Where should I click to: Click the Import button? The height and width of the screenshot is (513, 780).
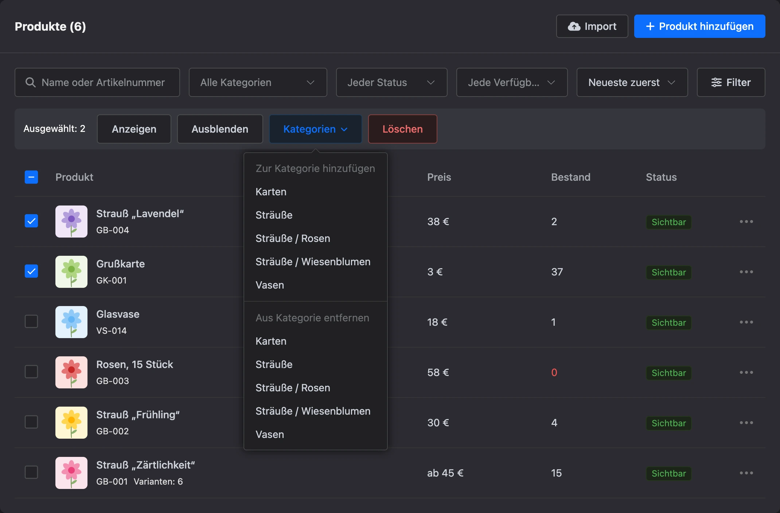tap(592, 26)
